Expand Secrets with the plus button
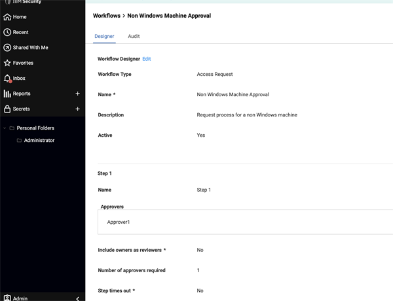 coord(78,109)
